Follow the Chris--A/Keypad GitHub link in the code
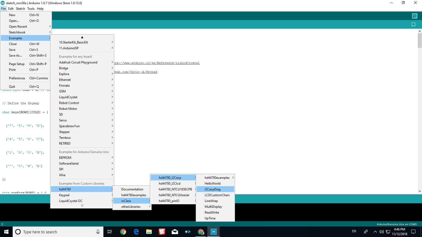 (136, 72)
